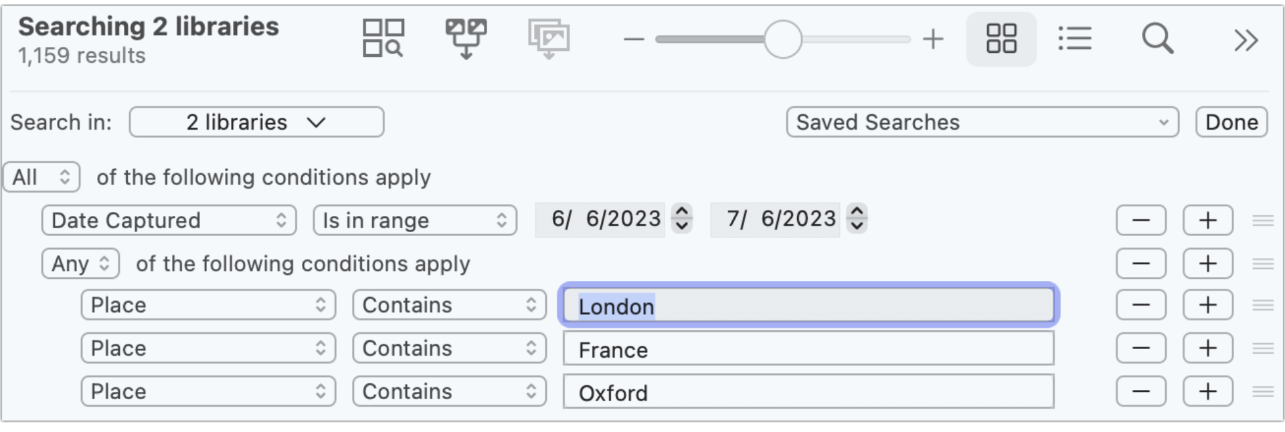
Task: Click the Done button
Action: 1231,122
